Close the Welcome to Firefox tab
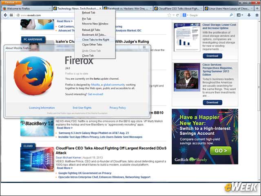This screenshot has height=196, width=261. click(x=50, y=9)
